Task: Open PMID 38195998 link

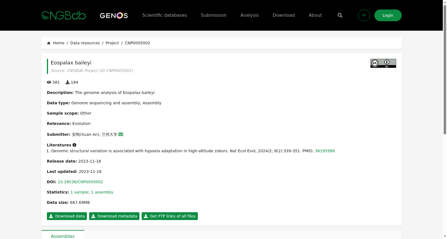Action: (325, 151)
